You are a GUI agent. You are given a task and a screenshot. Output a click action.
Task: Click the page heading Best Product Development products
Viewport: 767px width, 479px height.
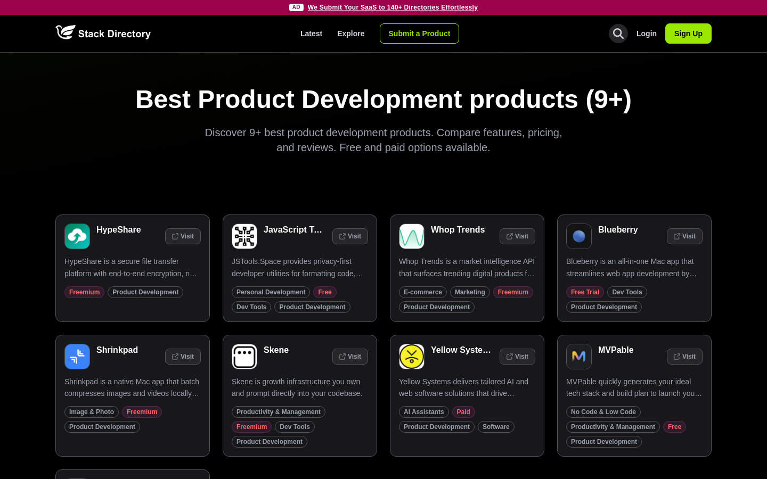pos(383,100)
